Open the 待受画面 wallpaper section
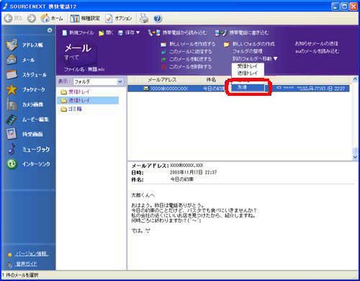The width and height of the screenshot is (360, 281). (x=24, y=134)
